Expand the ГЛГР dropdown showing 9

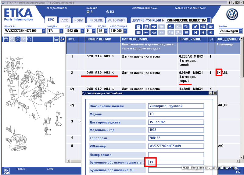pyautogui.click(x=94, y=31)
